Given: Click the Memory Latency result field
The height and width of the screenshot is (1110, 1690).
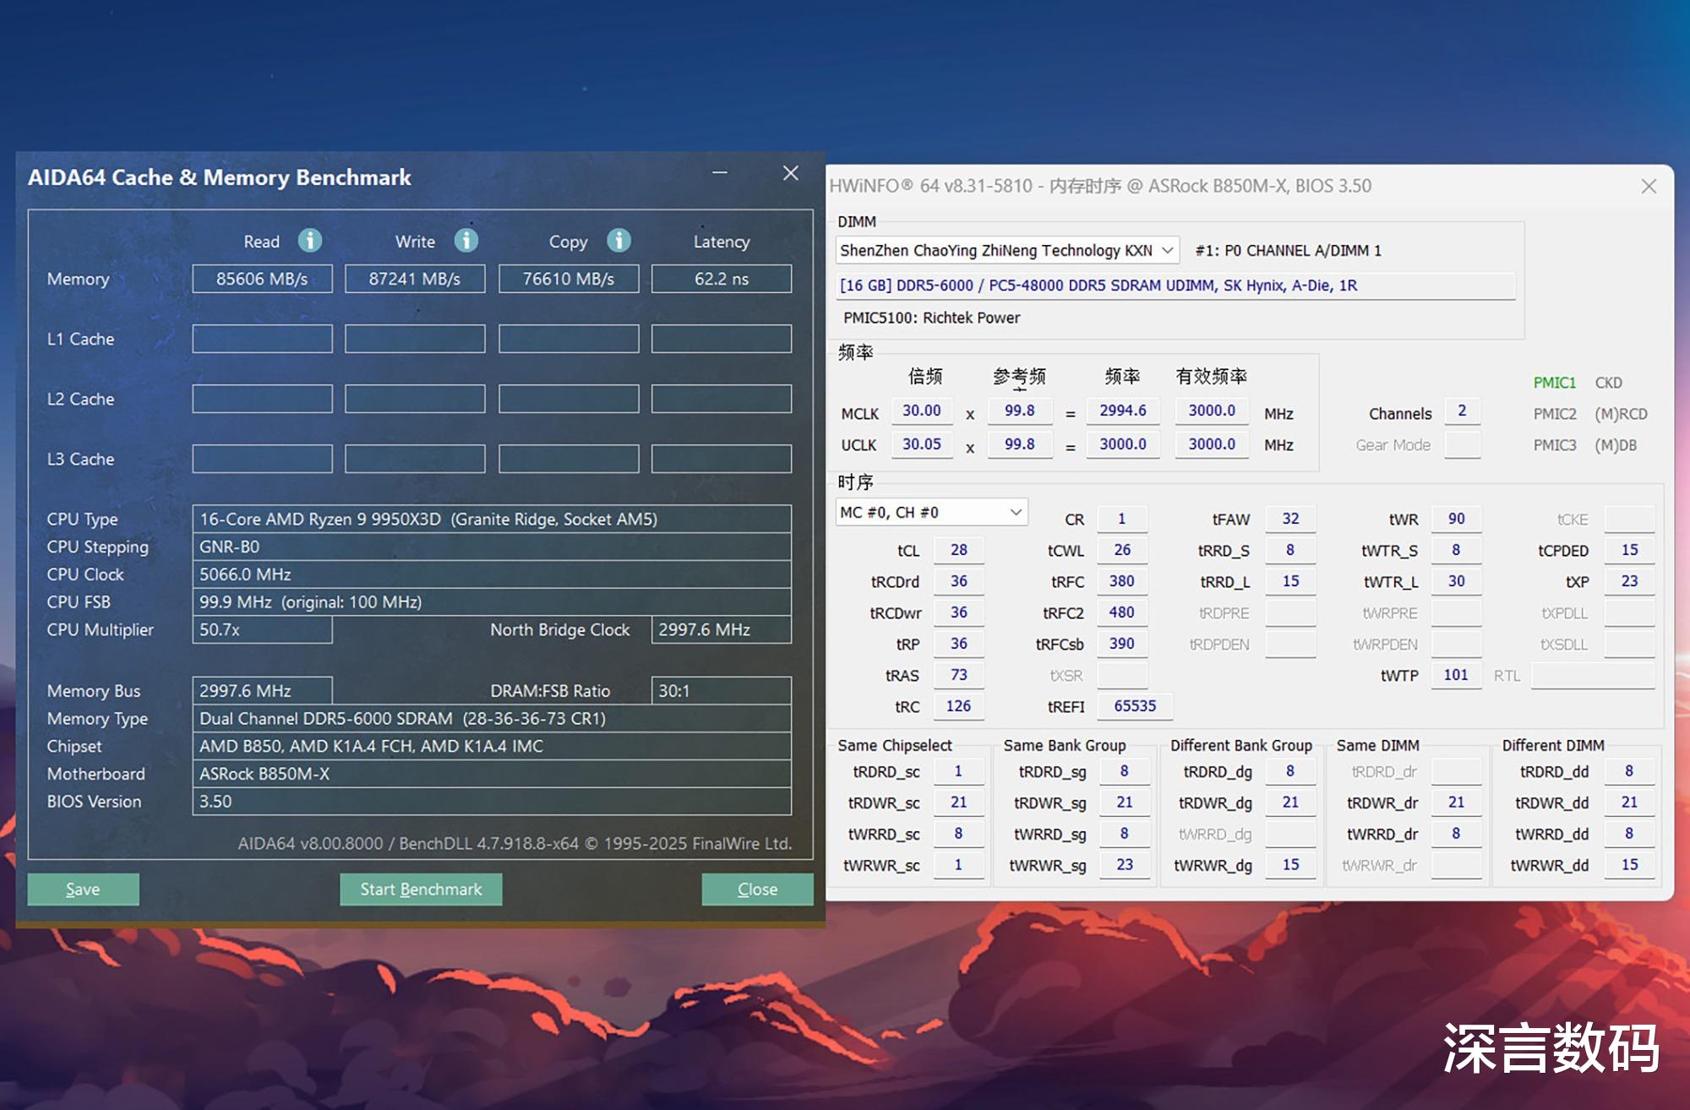Looking at the screenshot, I should pyautogui.click(x=721, y=279).
